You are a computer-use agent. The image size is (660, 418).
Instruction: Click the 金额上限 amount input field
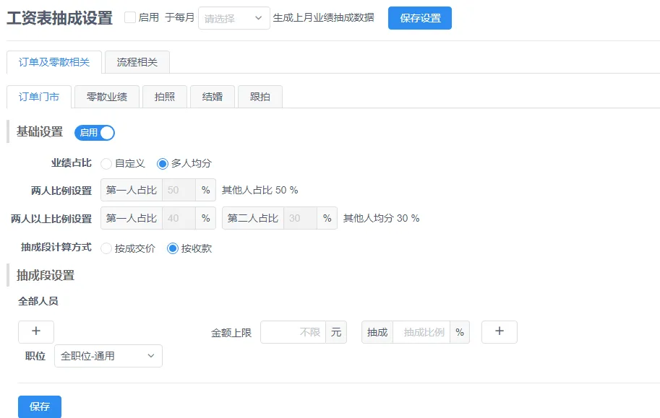[x=293, y=333]
